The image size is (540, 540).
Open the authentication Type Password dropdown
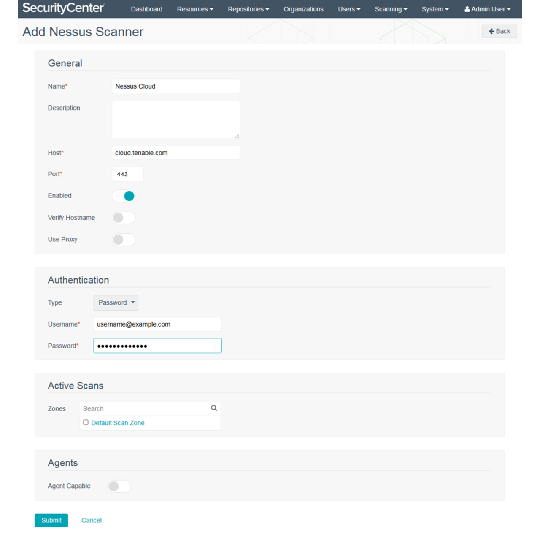click(x=116, y=302)
